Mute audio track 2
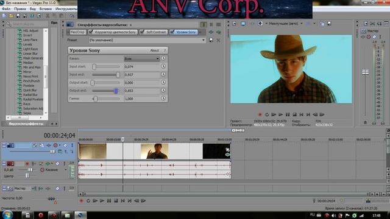The height and width of the screenshot is (219, 390). click(x=57, y=164)
